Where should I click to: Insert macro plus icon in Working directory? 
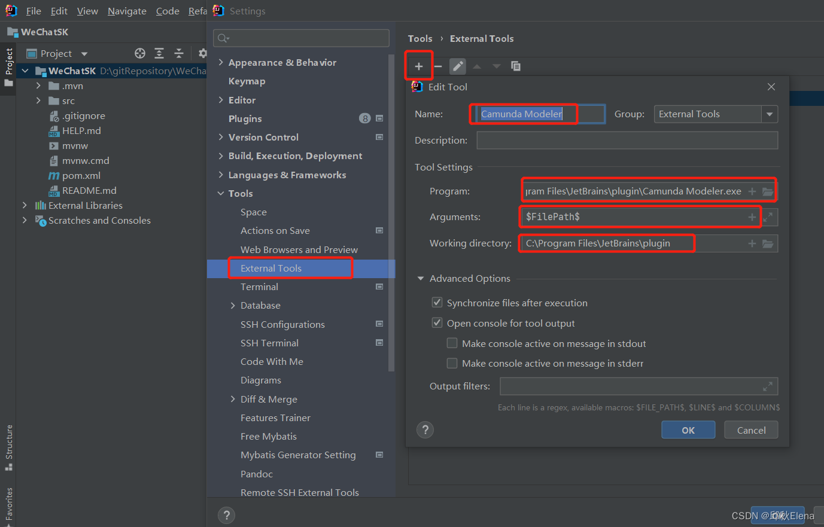point(752,243)
